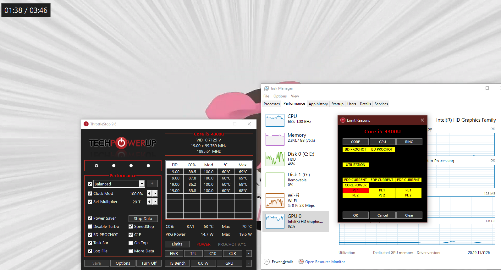Enable the On Top checkbox
Image resolution: width=501 pixels, height=270 pixels.
131,243
